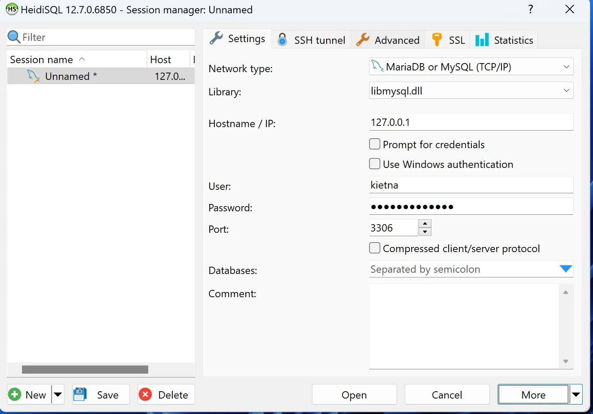
Task: Decrease the Port value with down arrow
Action: pos(425,232)
